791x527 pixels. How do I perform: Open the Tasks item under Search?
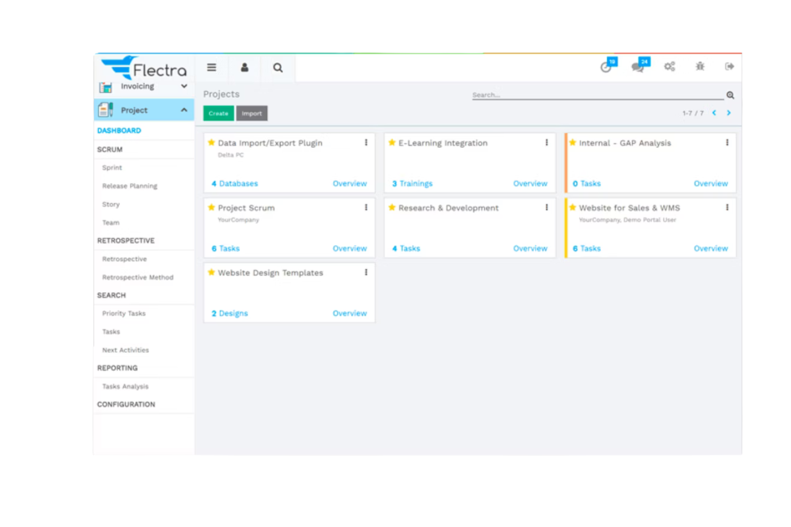pos(111,332)
